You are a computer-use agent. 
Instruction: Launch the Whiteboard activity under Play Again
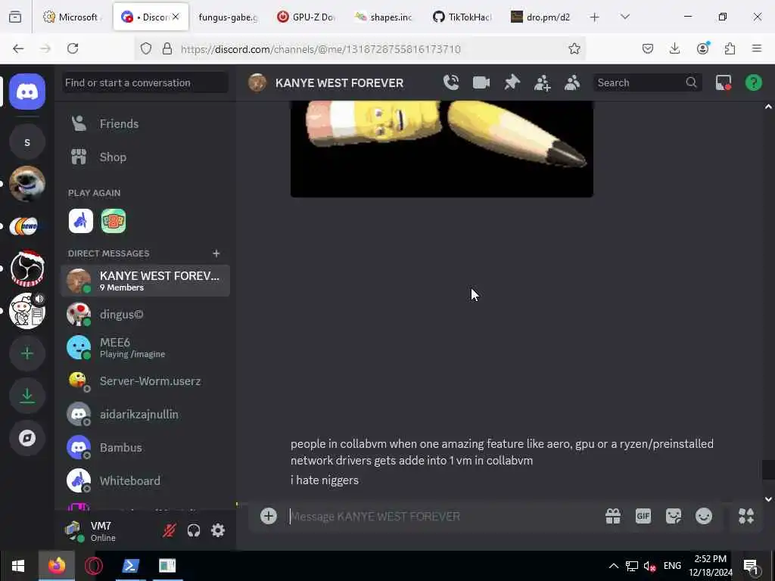click(80, 221)
